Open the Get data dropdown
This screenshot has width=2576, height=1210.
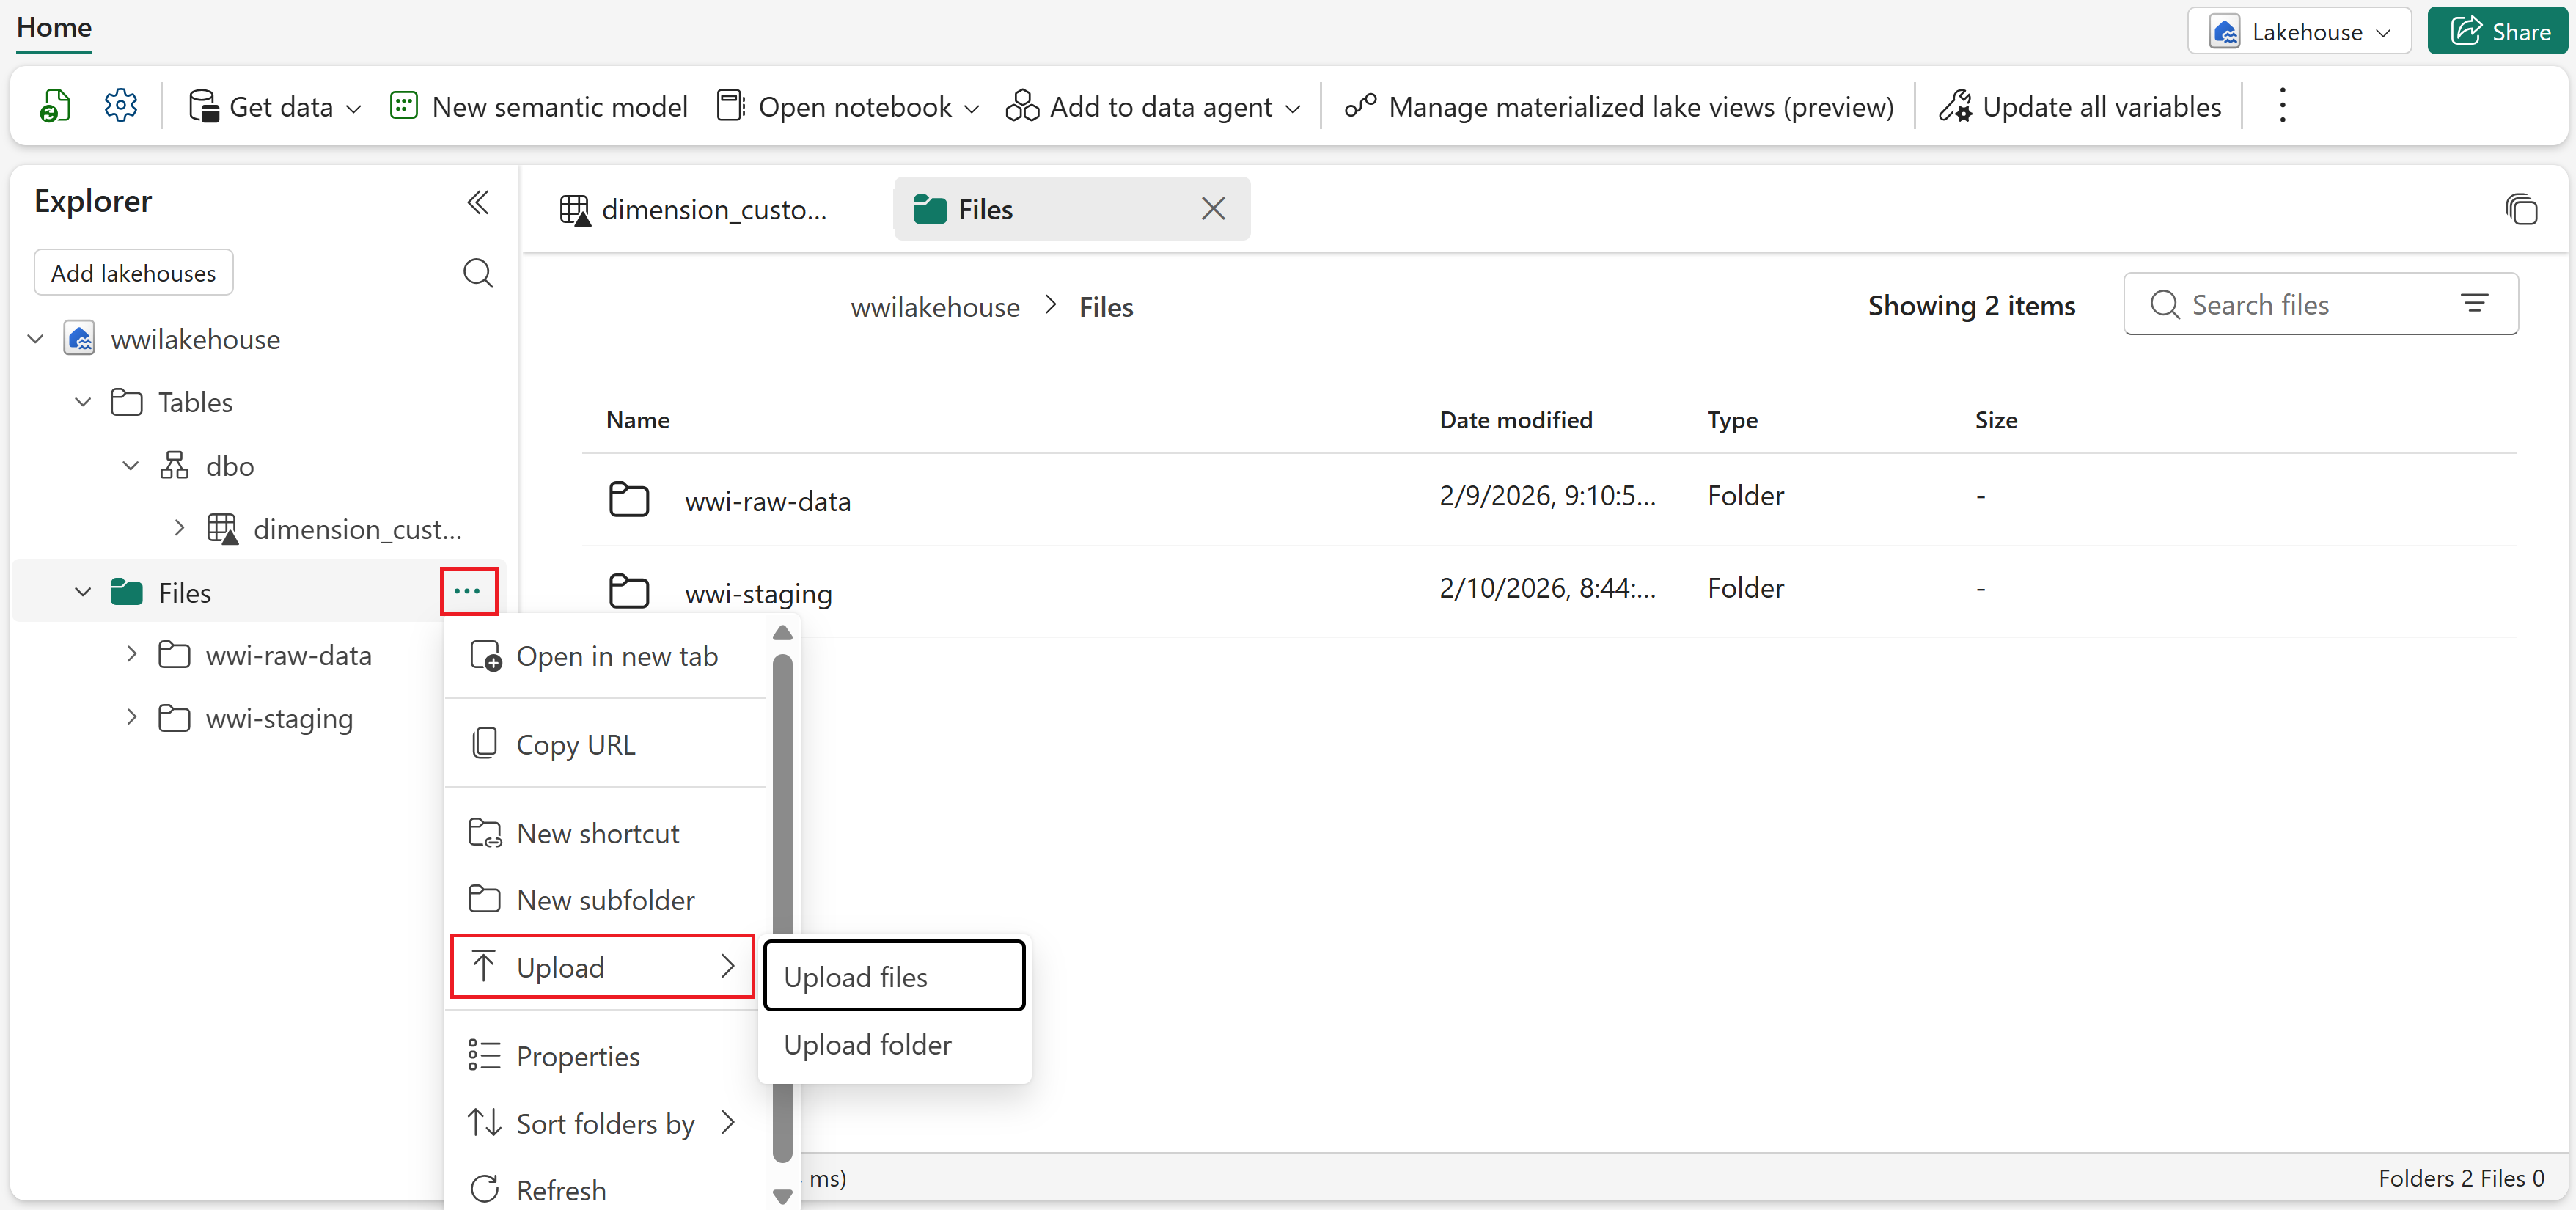[275, 106]
